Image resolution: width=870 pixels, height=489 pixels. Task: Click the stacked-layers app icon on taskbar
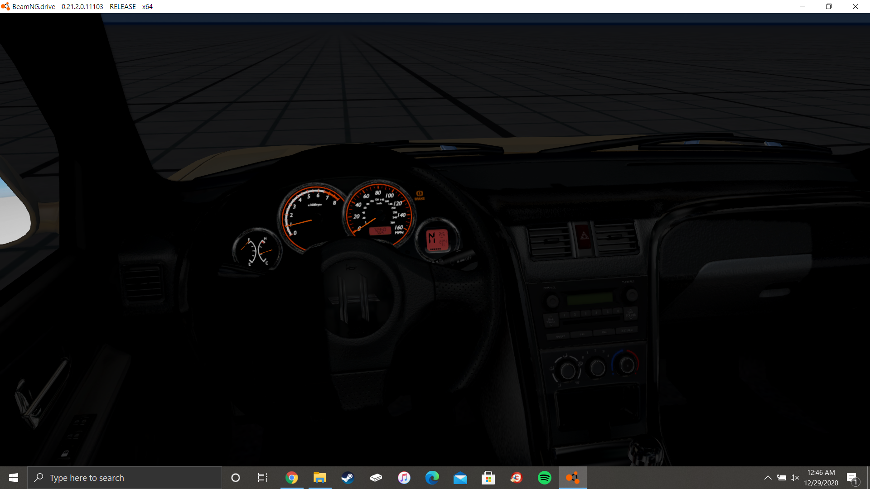coord(376,478)
